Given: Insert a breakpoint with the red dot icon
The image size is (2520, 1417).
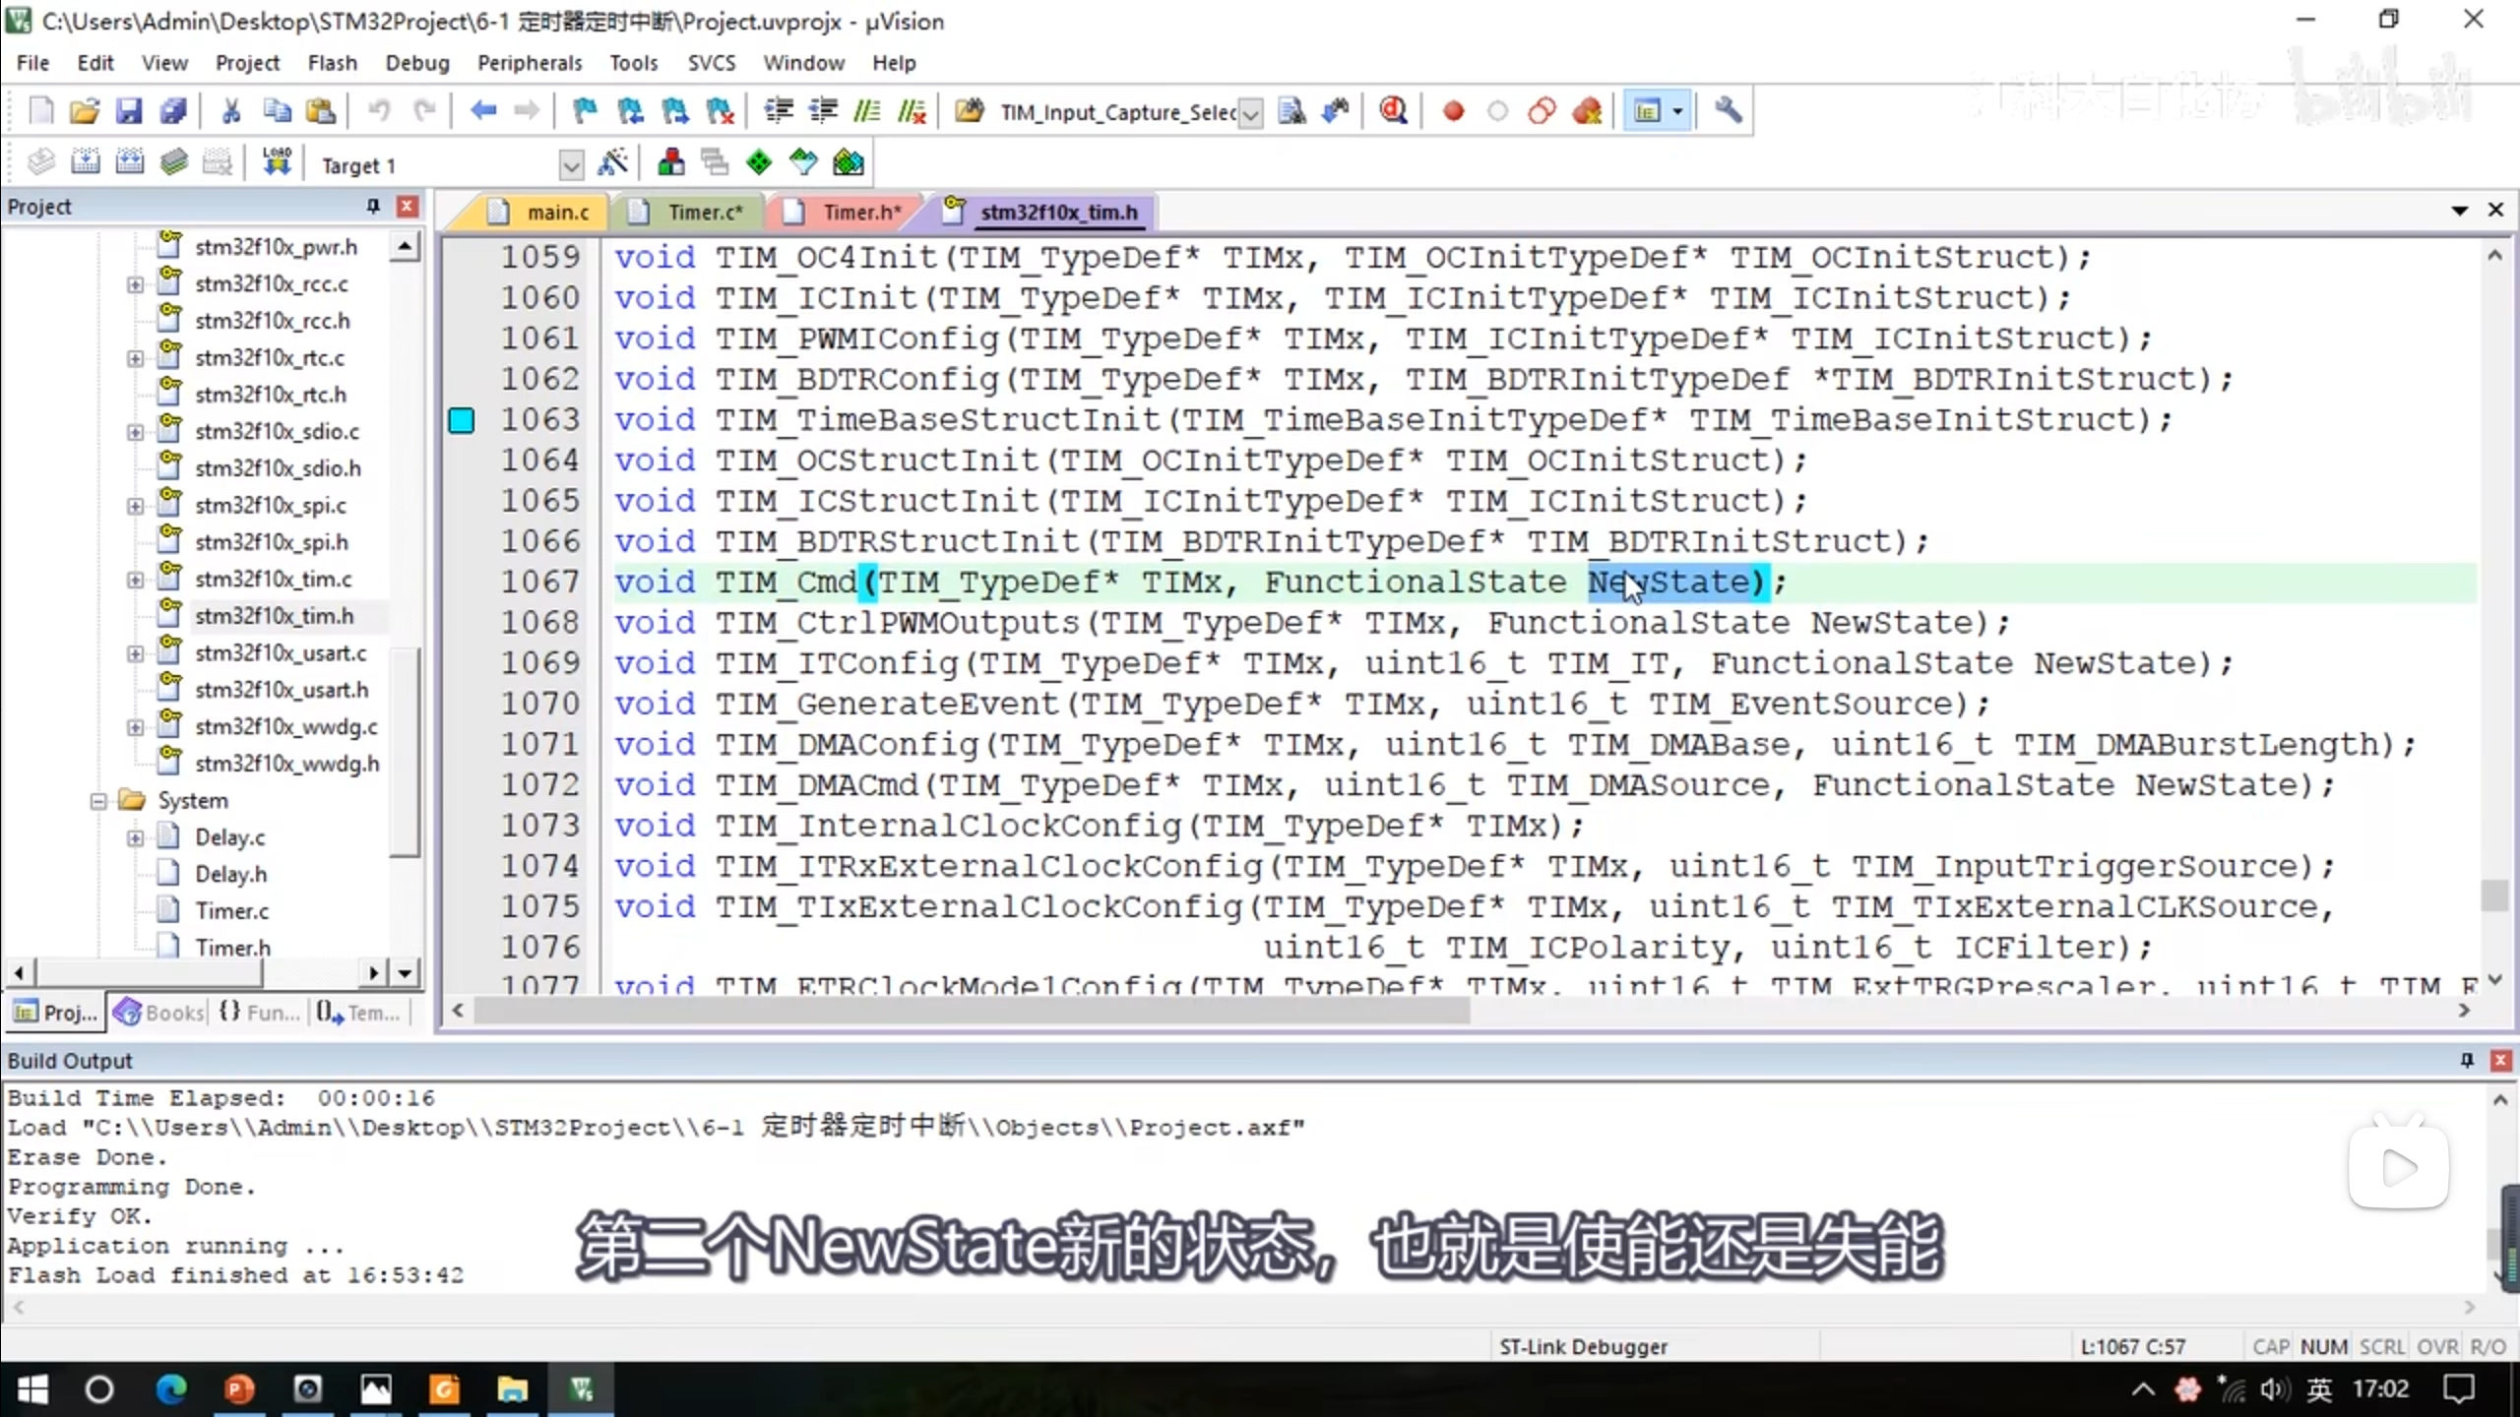Looking at the screenshot, I should [x=1453, y=111].
